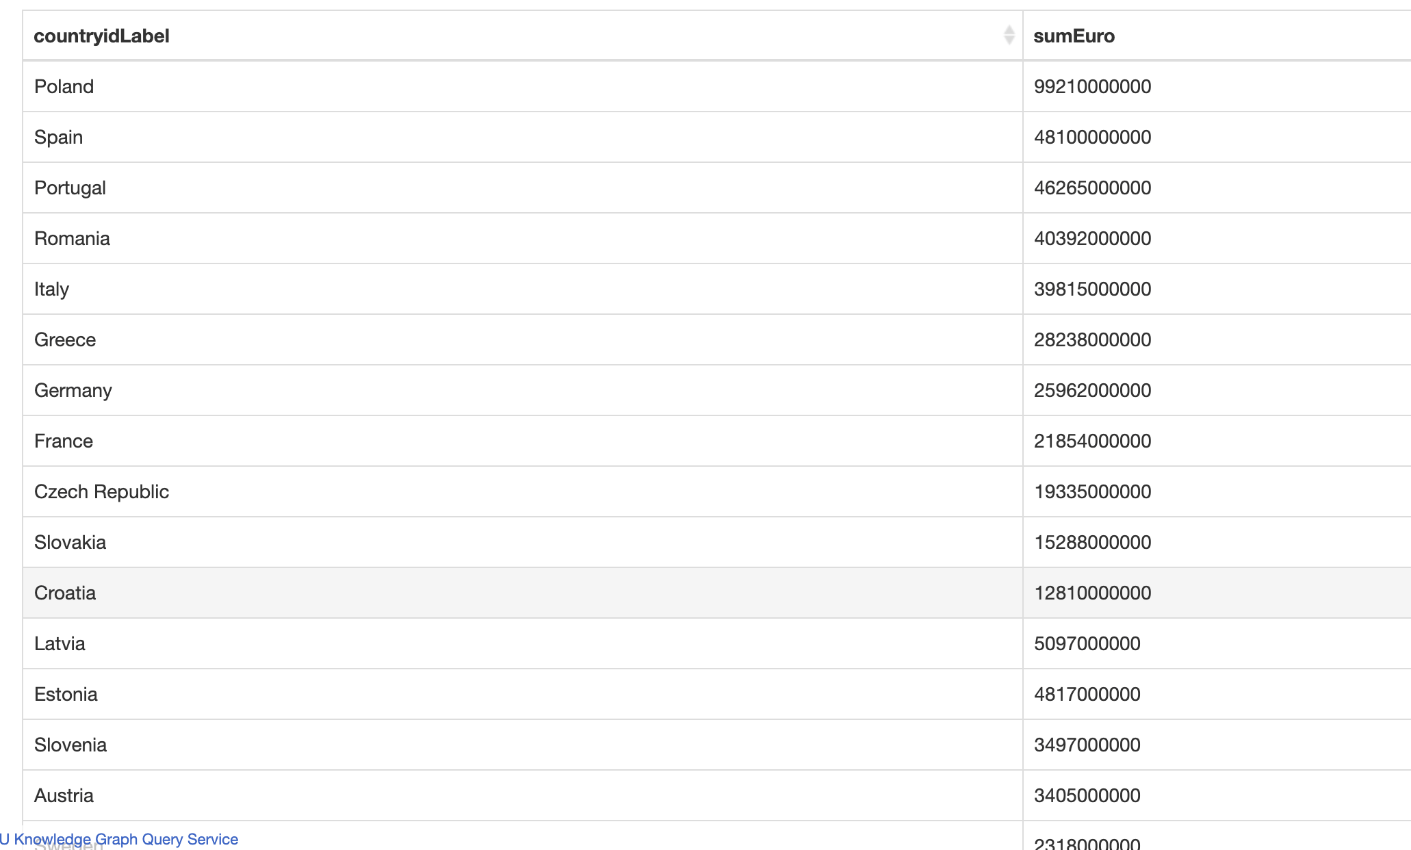The width and height of the screenshot is (1411, 850).
Task: Select the Slovenia row label
Action: click(x=70, y=745)
